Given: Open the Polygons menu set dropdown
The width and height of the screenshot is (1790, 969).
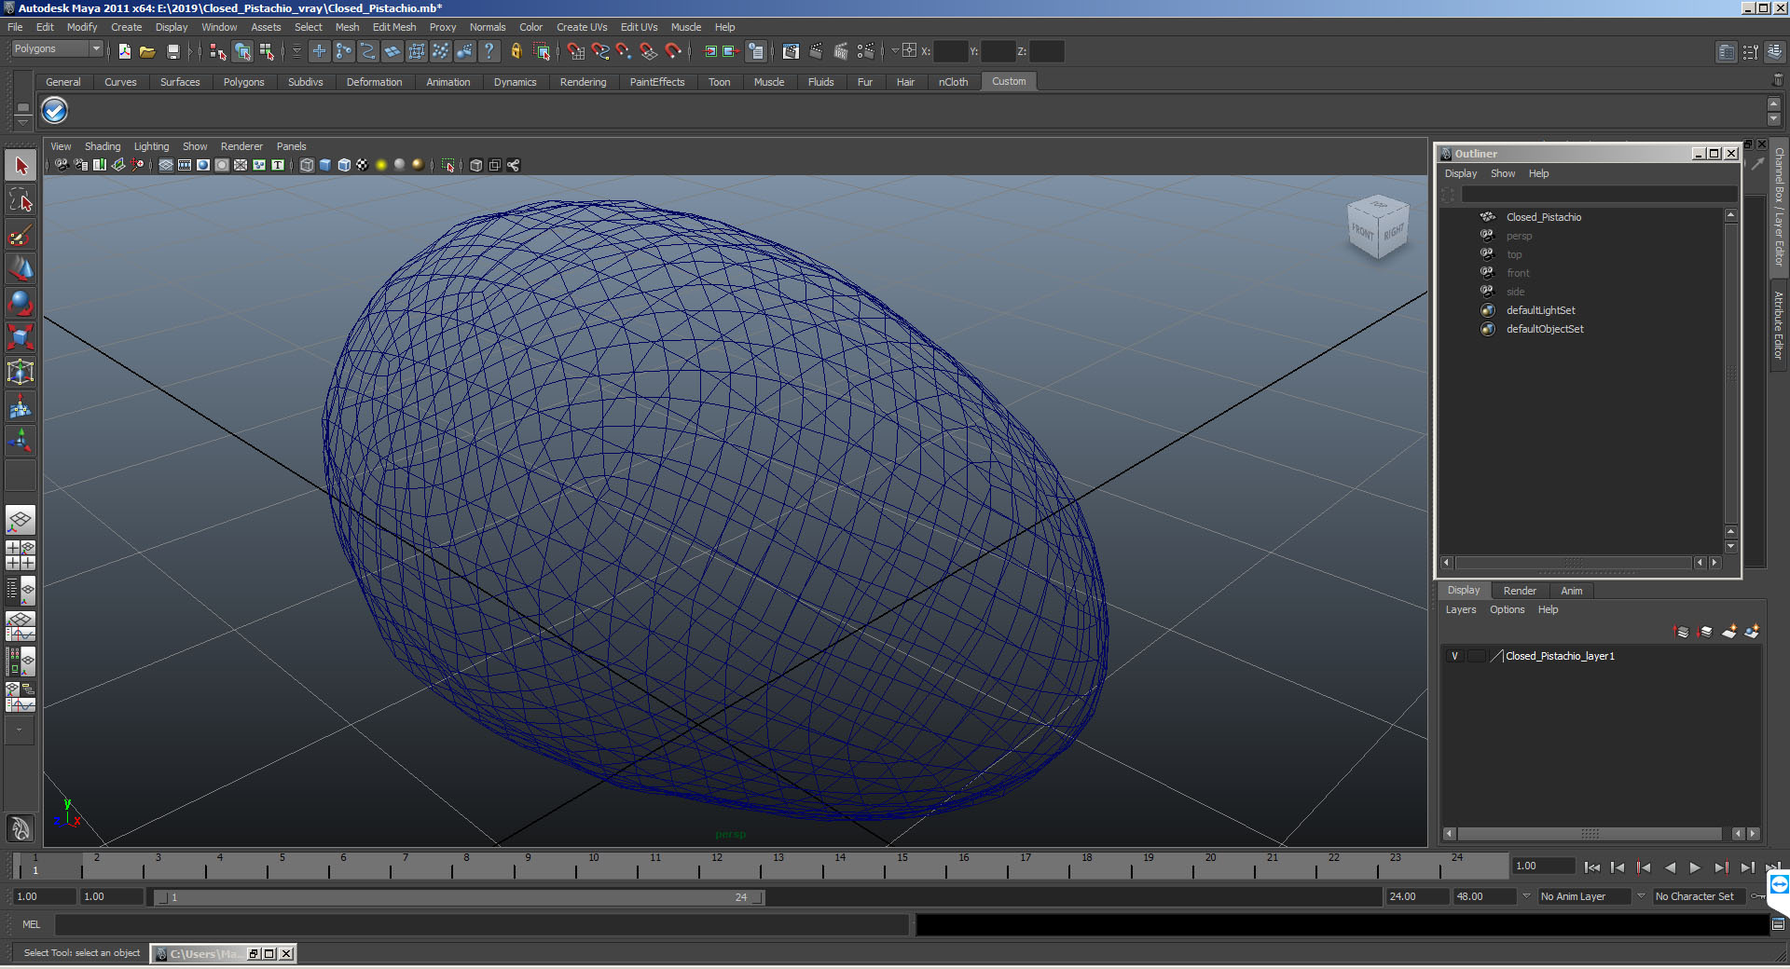Looking at the screenshot, I should (57, 49).
